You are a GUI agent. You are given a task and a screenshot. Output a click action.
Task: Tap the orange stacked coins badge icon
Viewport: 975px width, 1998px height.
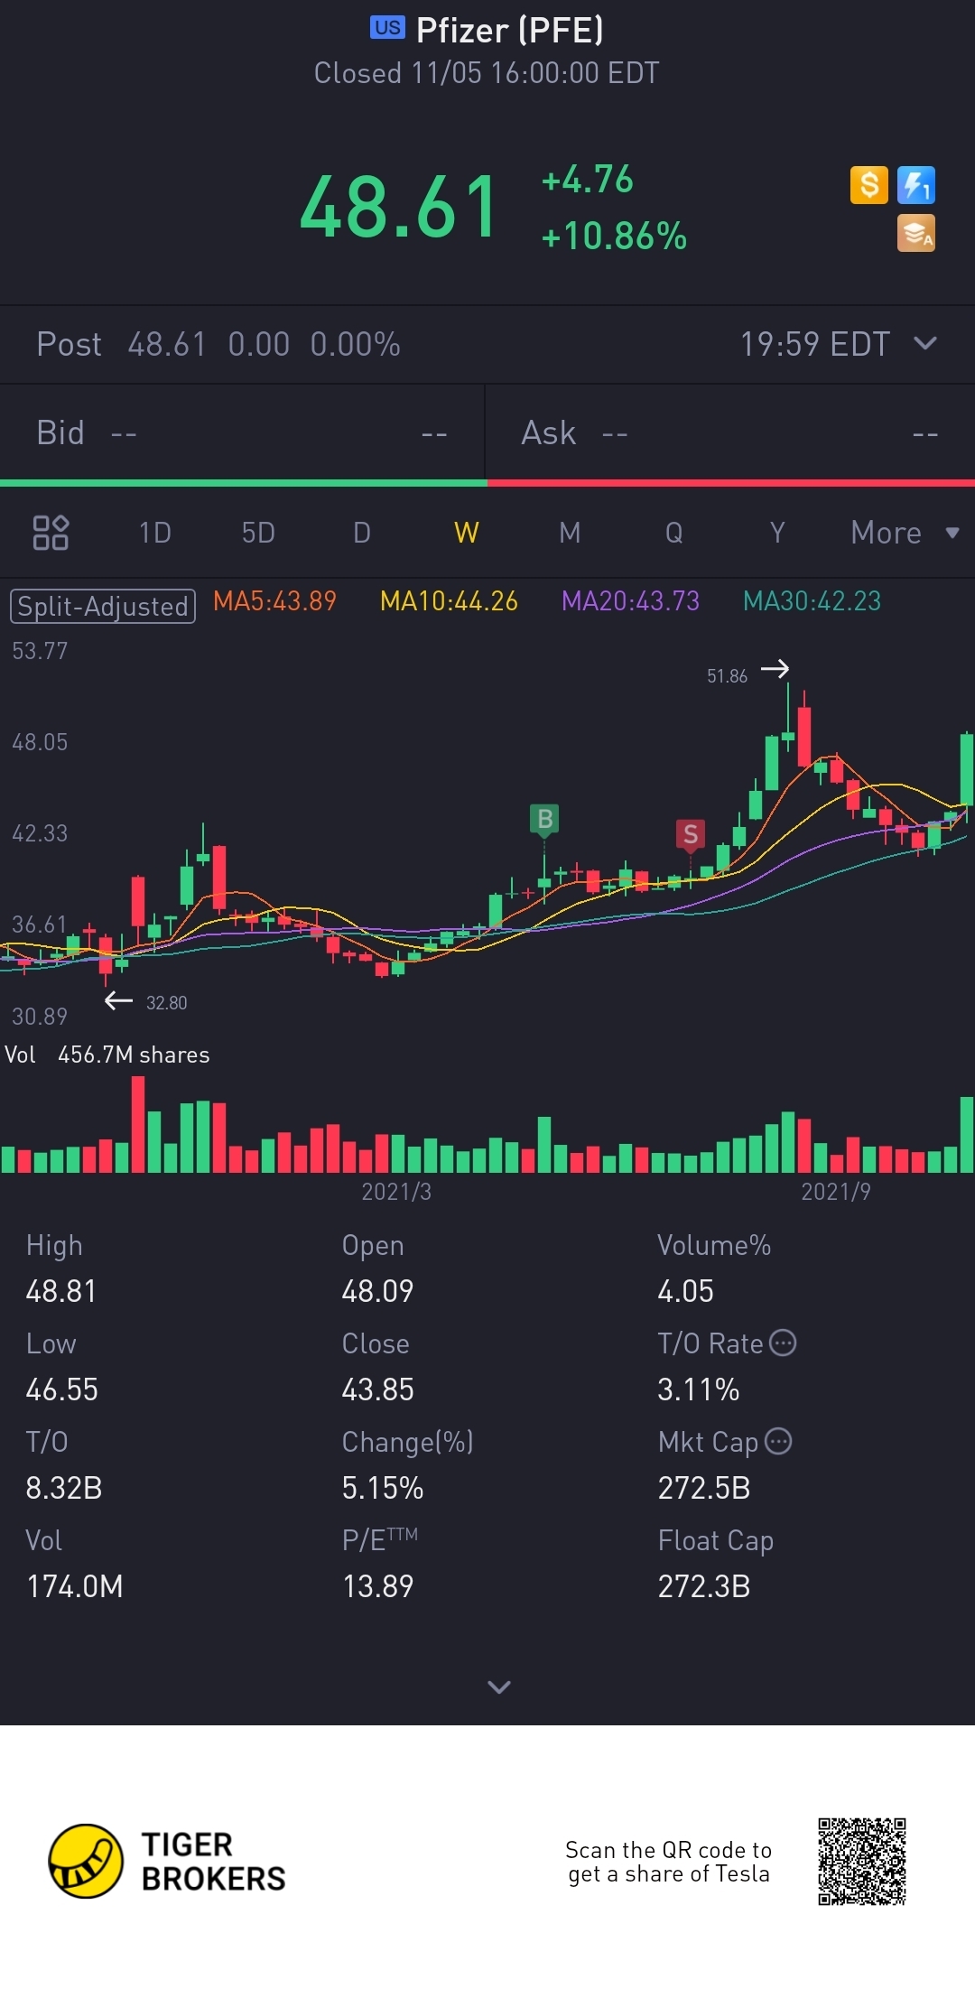915,233
